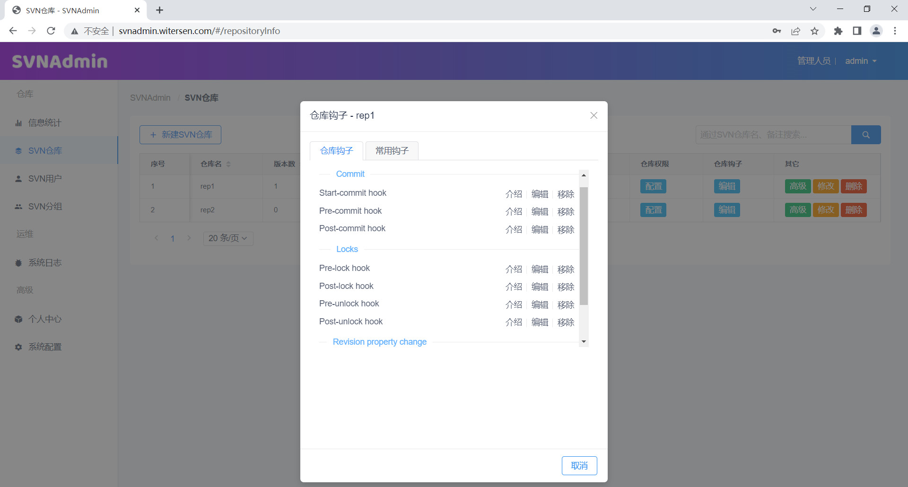Open 介绍 for Post-commit hook

(x=514, y=229)
